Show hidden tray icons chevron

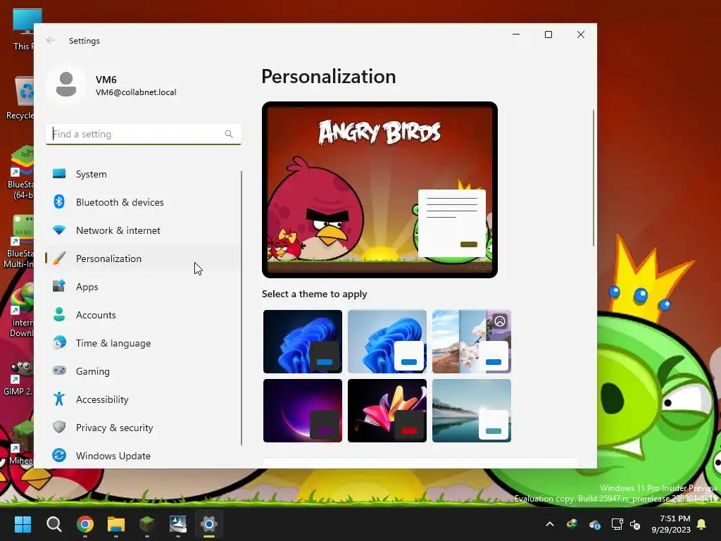(550, 524)
